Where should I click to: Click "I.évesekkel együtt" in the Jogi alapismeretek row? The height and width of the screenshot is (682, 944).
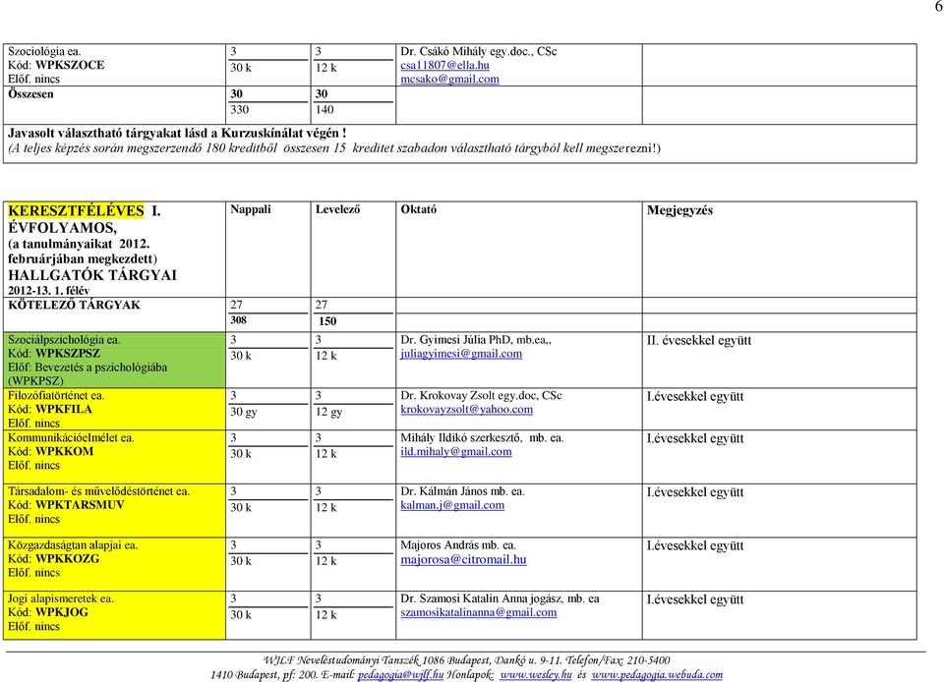coord(695,599)
